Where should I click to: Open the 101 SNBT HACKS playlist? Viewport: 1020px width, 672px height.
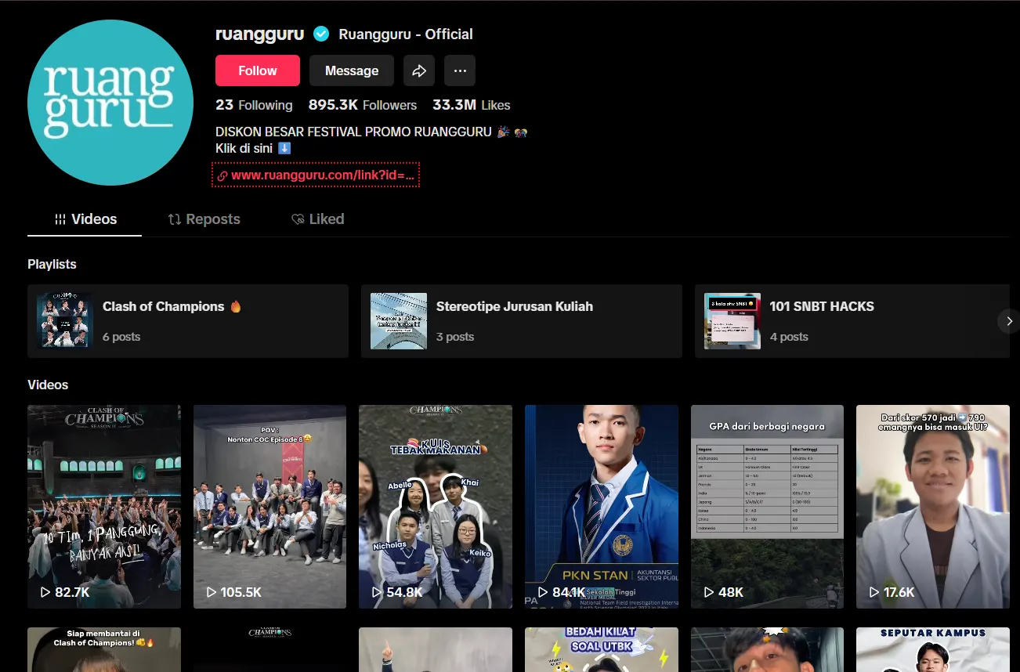coord(852,321)
